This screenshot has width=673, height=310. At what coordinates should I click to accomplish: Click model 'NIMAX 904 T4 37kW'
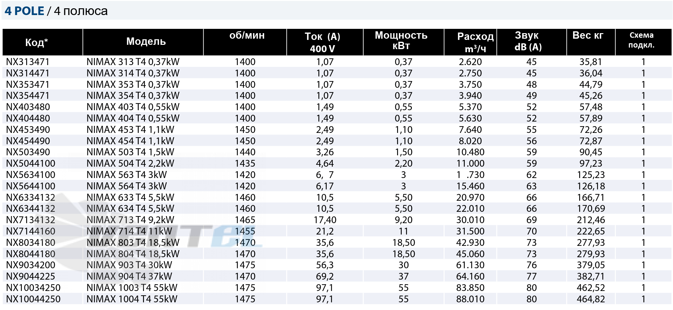tap(129, 276)
